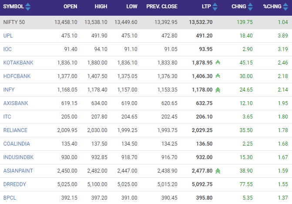Select NIFTY 50 open value 13,458.10
This screenshot has height=204, width=292.
(66, 22)
